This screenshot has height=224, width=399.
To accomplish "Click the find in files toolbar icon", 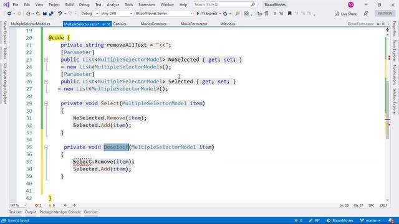I will 238,14.
